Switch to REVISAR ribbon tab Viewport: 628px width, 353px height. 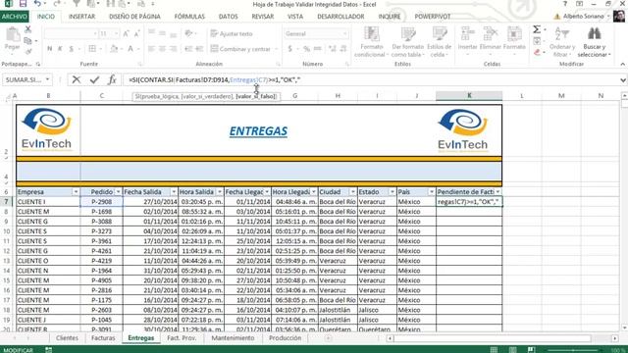point(263,17)
